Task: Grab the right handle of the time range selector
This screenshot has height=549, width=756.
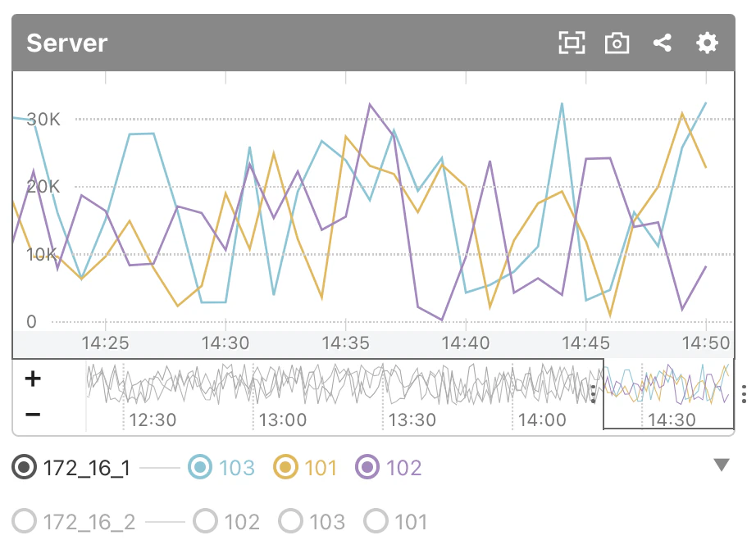Action: (745, 394)
